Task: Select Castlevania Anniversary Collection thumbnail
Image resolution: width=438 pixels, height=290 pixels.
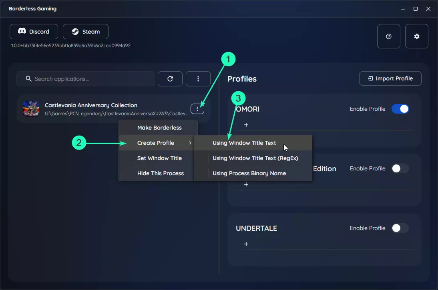Action: (31, 109)
